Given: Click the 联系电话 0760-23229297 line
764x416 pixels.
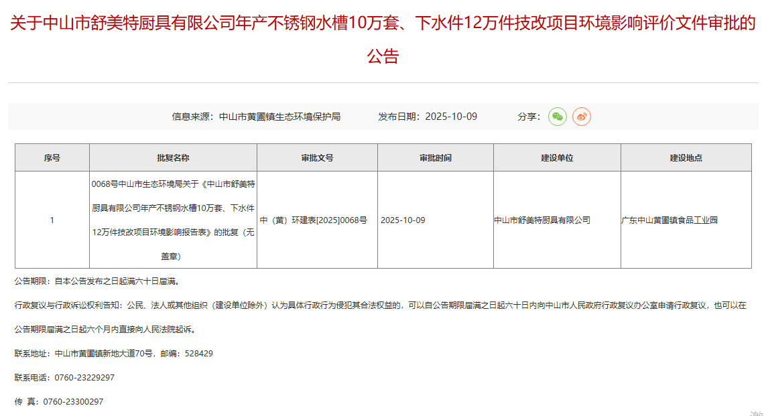Looking at the screenshot, I should coord(65,378).
